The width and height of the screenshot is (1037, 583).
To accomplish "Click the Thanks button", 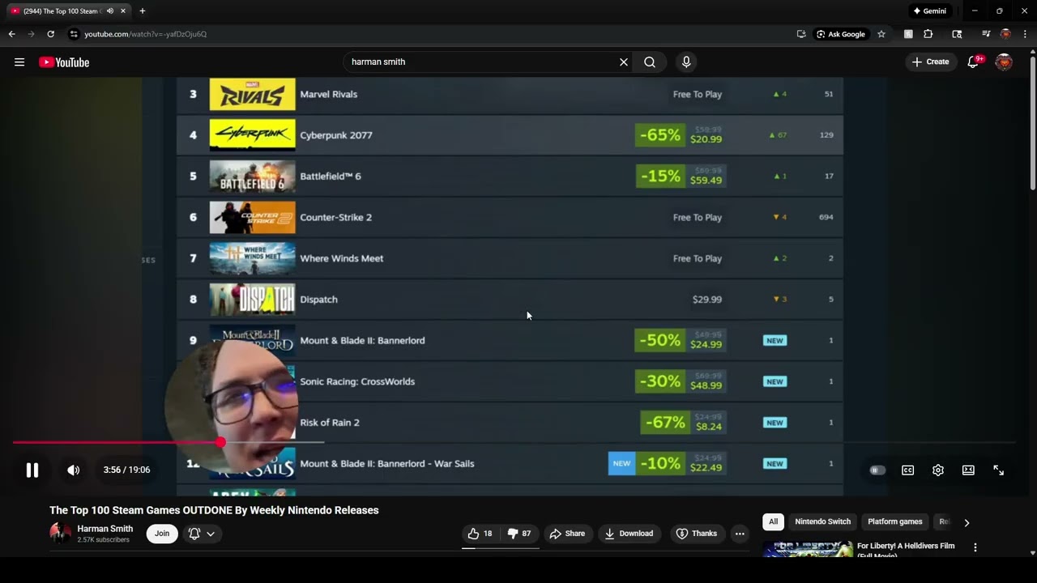I will pos(697,534).
